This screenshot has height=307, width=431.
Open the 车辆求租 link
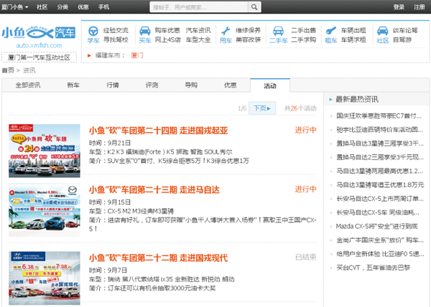[x=353, y=39]
